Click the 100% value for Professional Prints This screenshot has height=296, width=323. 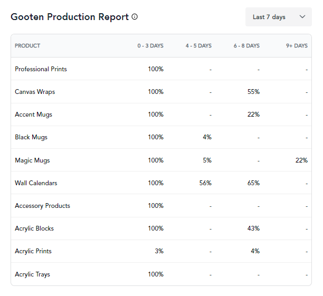[x=156, y=69]
